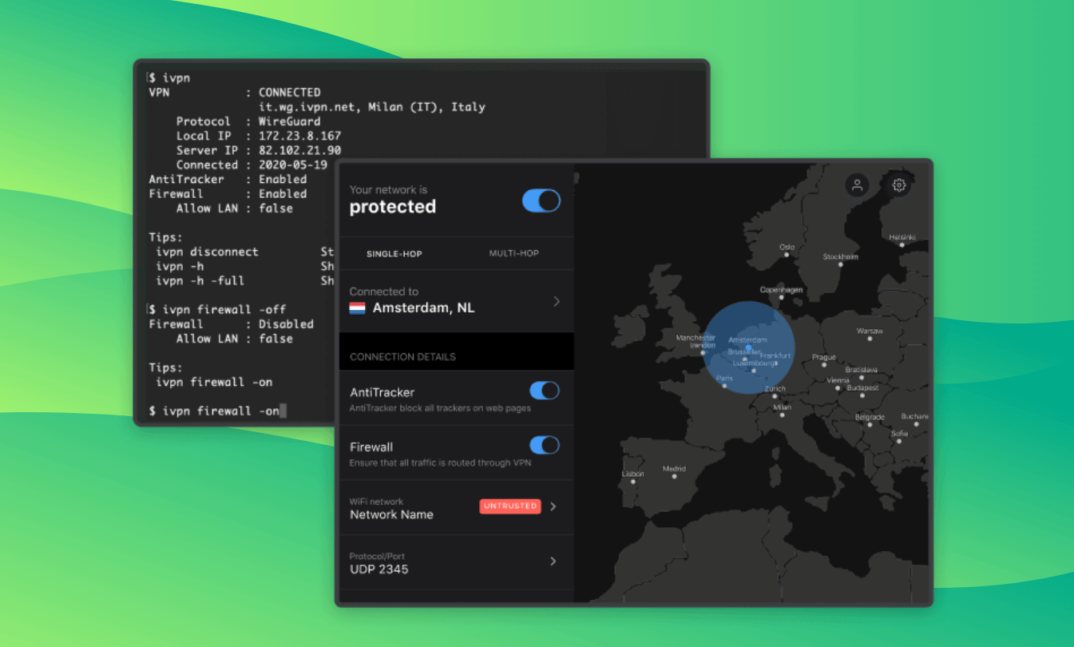Click the CONNECTION DETAILS header

point(402,357)
